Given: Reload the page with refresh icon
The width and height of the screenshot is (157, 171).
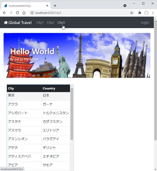Looking at the screenshot, I should point(17,13).
